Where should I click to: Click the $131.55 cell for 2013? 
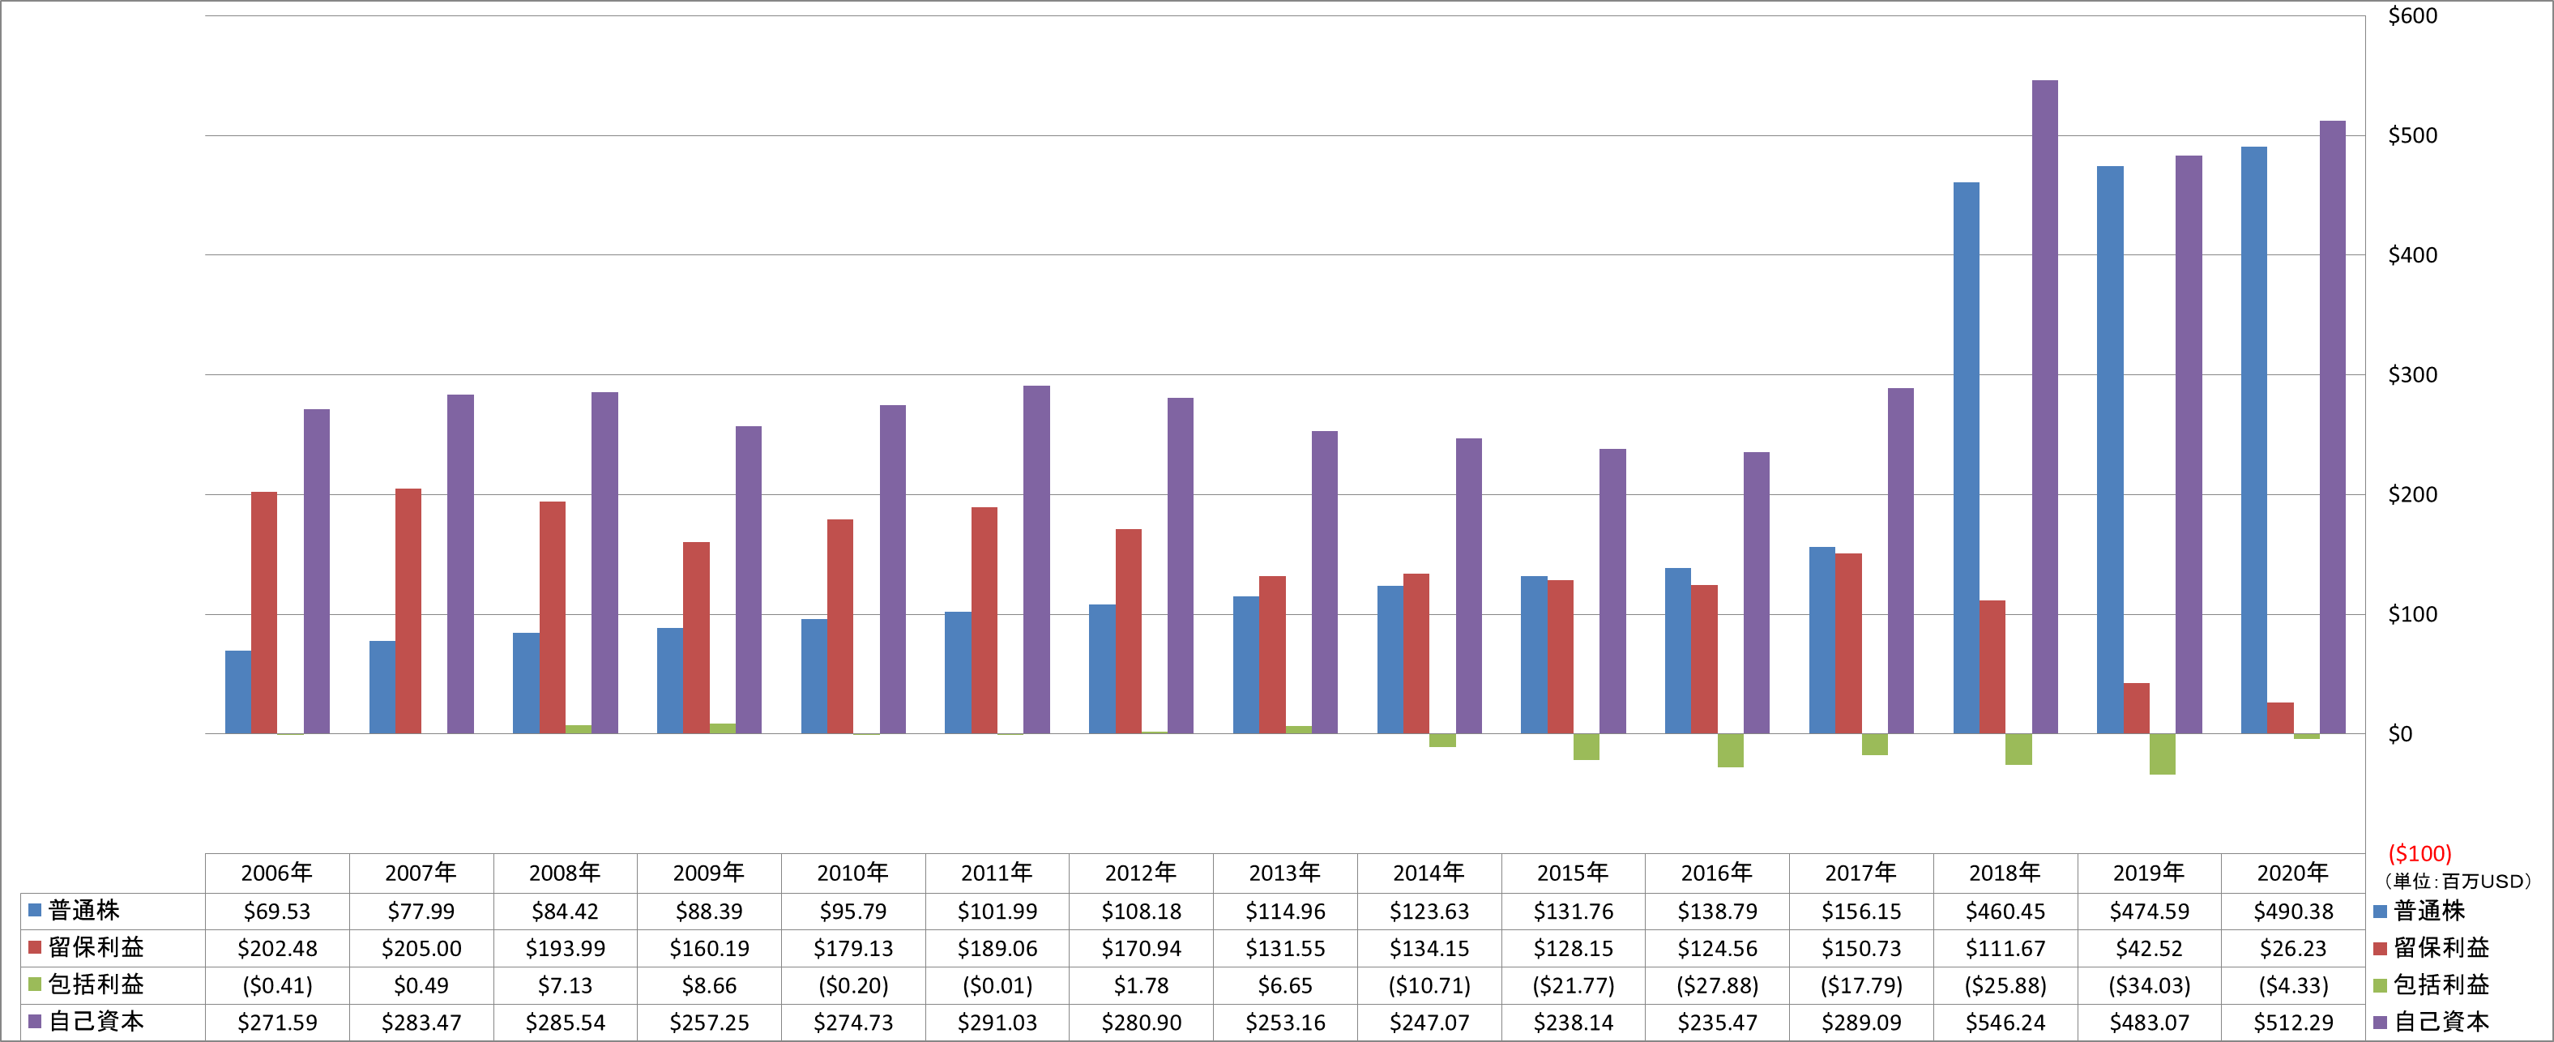1285,949
